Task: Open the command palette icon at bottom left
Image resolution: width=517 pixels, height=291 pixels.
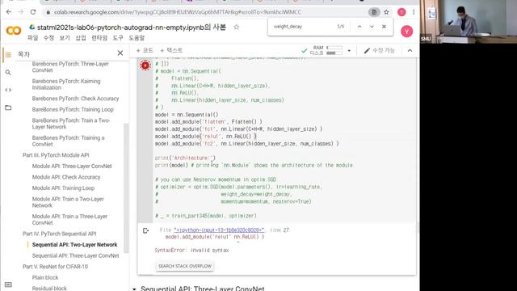Action: 8,285
